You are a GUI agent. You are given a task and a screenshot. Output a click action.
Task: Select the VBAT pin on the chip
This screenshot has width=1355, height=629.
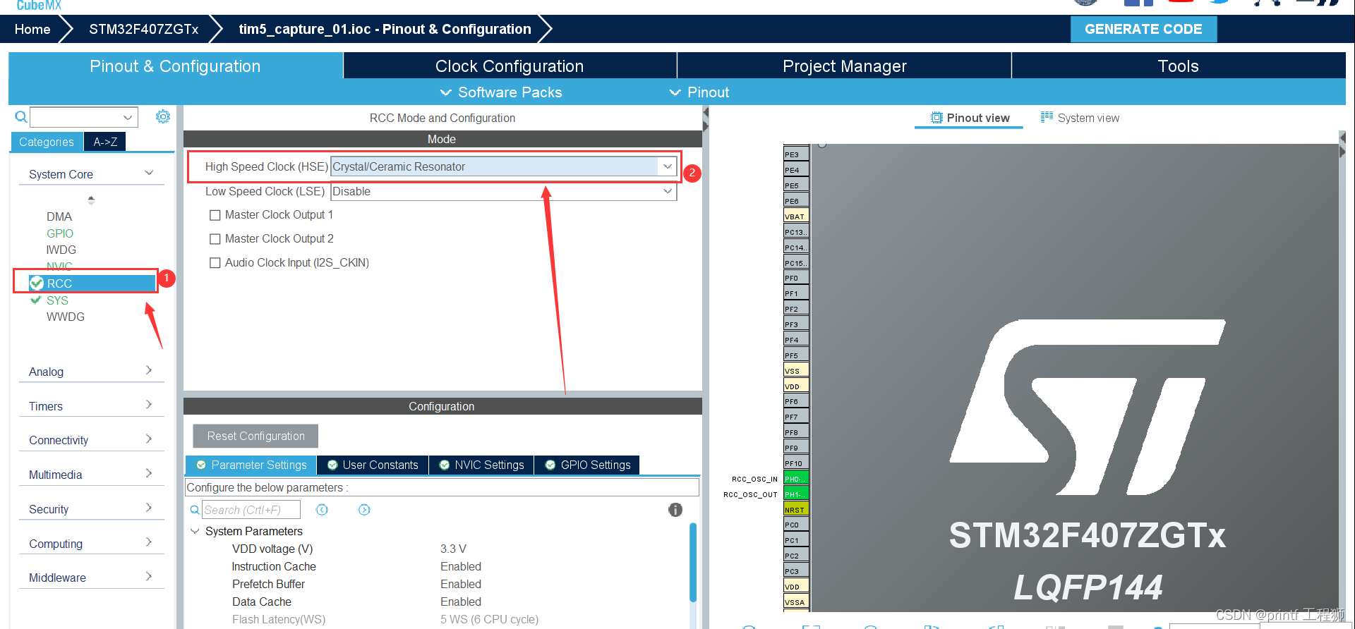796,216
